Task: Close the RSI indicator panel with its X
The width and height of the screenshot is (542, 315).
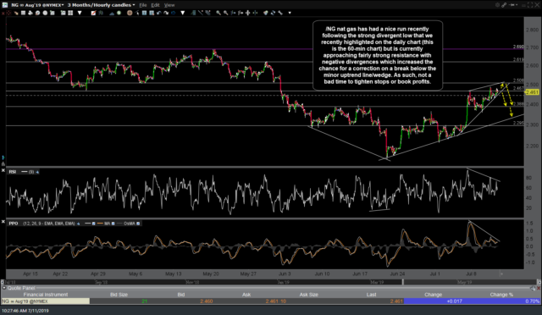Action: 3,171
